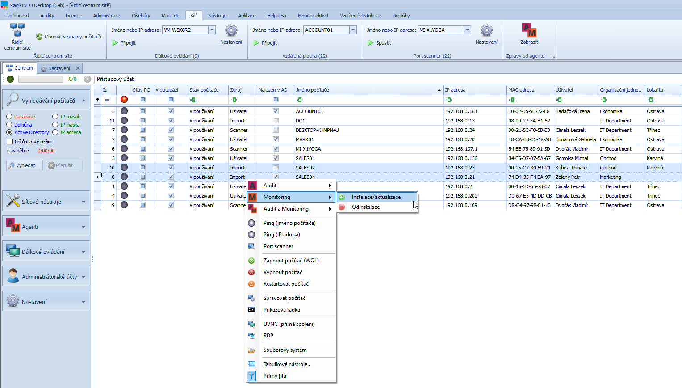
Task: Expand Dálkové ovládání side panel
Action: coord(84,252)
